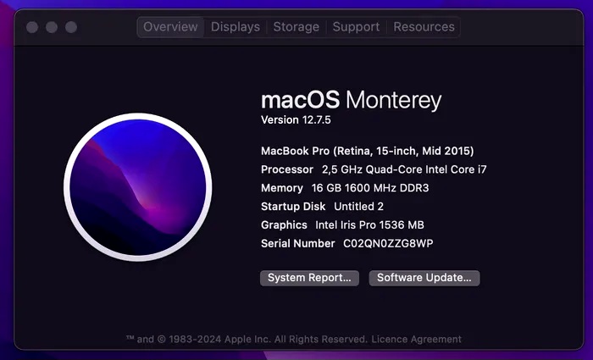Open System Report
Screen dimensions: 593x360
tap(309, 278)
